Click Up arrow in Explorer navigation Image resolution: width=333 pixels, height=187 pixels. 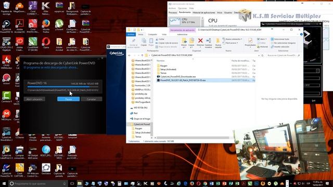point(142,56)
